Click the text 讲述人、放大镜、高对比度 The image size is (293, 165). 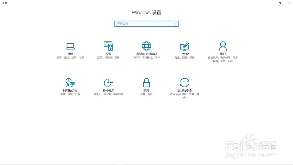pos(108,94)
